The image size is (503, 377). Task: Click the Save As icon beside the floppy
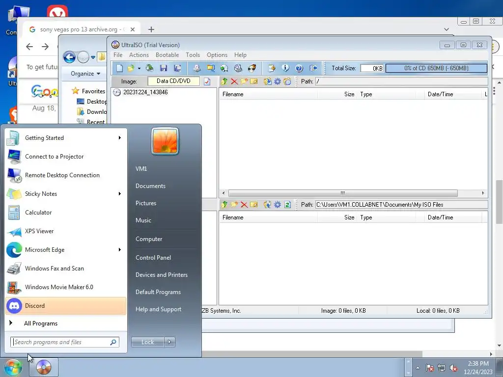[177, 68]
